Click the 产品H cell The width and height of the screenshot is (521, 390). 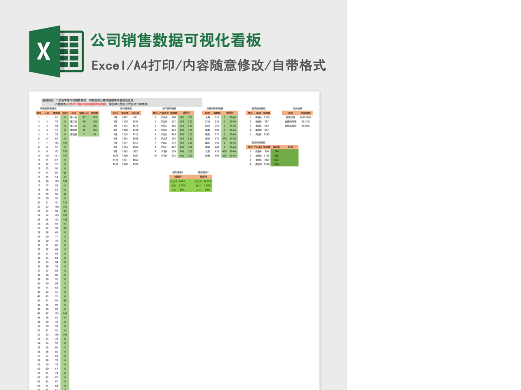click(x=164, y=147)
